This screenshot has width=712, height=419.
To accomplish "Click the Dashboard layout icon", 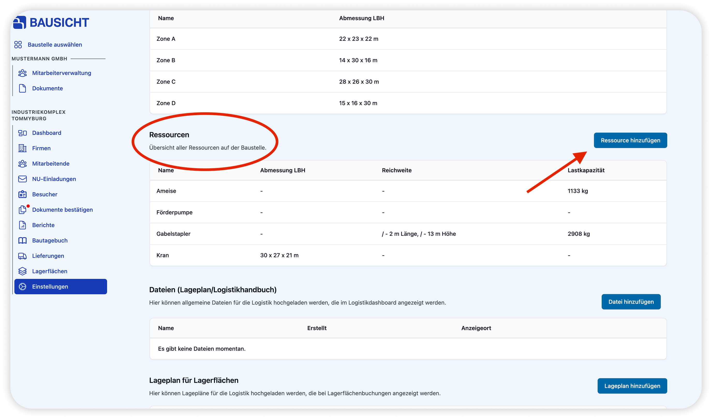I will pos(23,133).
